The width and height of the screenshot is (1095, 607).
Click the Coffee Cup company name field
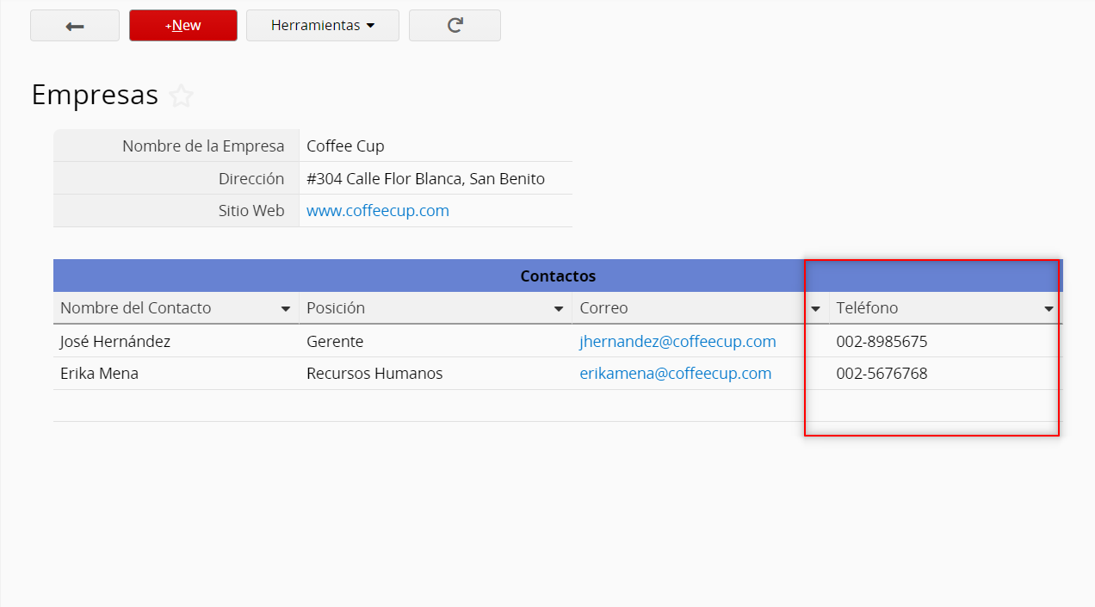coord(345,146)
